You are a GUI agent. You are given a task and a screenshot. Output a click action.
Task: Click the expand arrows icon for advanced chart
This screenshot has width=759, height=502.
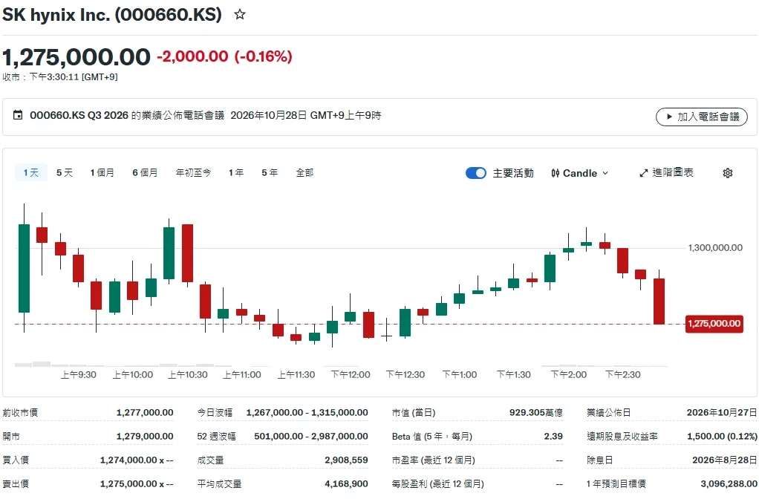point(643,173)
